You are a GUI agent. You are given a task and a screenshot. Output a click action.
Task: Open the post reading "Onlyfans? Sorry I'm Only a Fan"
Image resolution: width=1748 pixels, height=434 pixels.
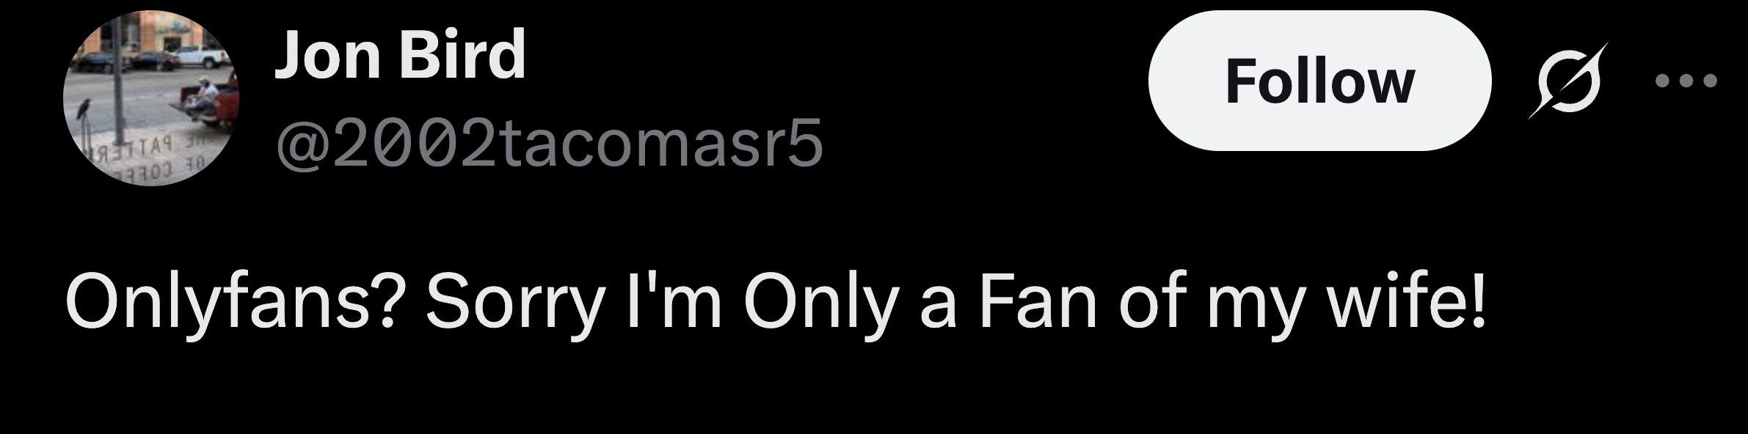pyautogui.click(x=775, y=302)
